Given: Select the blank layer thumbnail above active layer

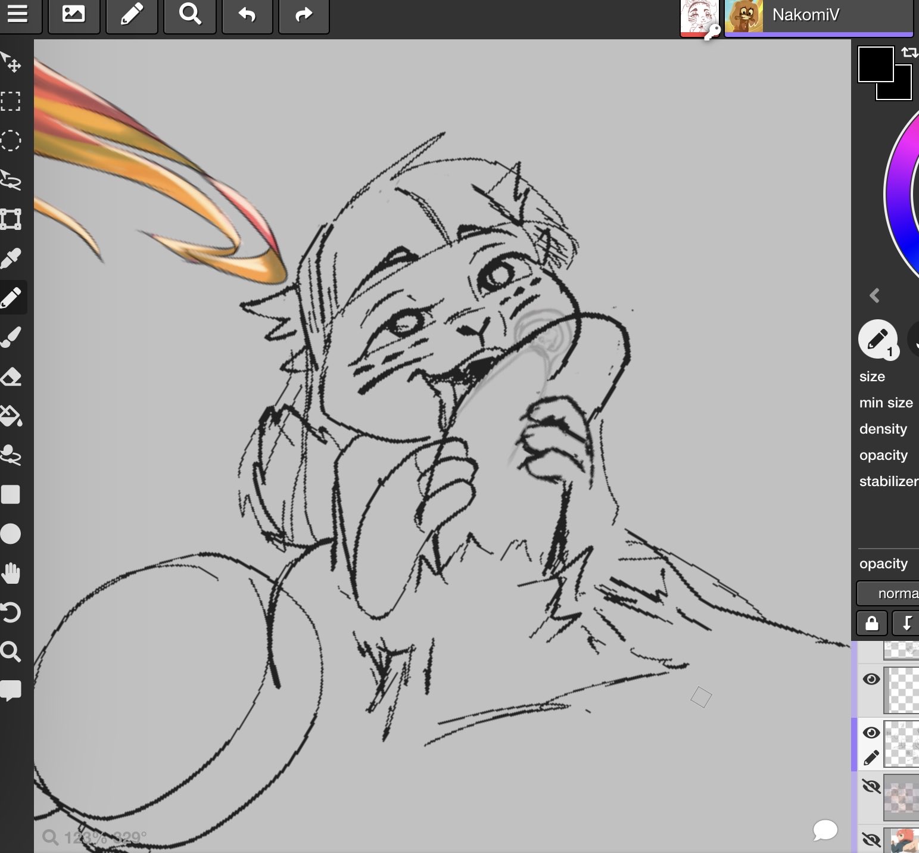Looking at the screenshot, I should 902,690.
